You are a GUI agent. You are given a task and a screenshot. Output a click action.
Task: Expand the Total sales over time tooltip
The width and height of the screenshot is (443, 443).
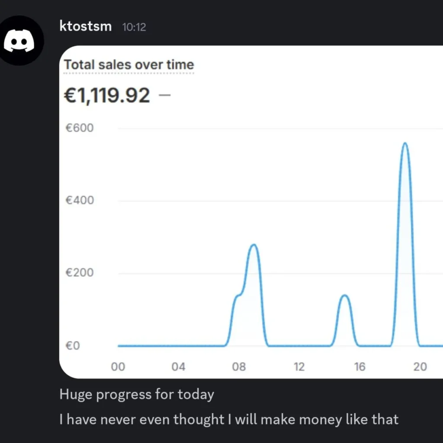(x=128, y=64)
